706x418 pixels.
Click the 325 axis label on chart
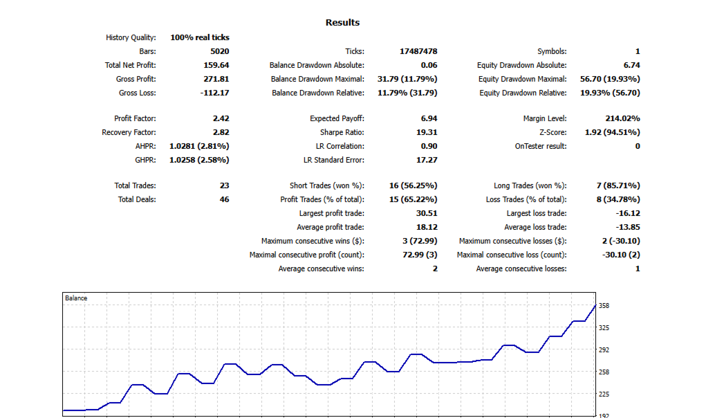[604, 328]
